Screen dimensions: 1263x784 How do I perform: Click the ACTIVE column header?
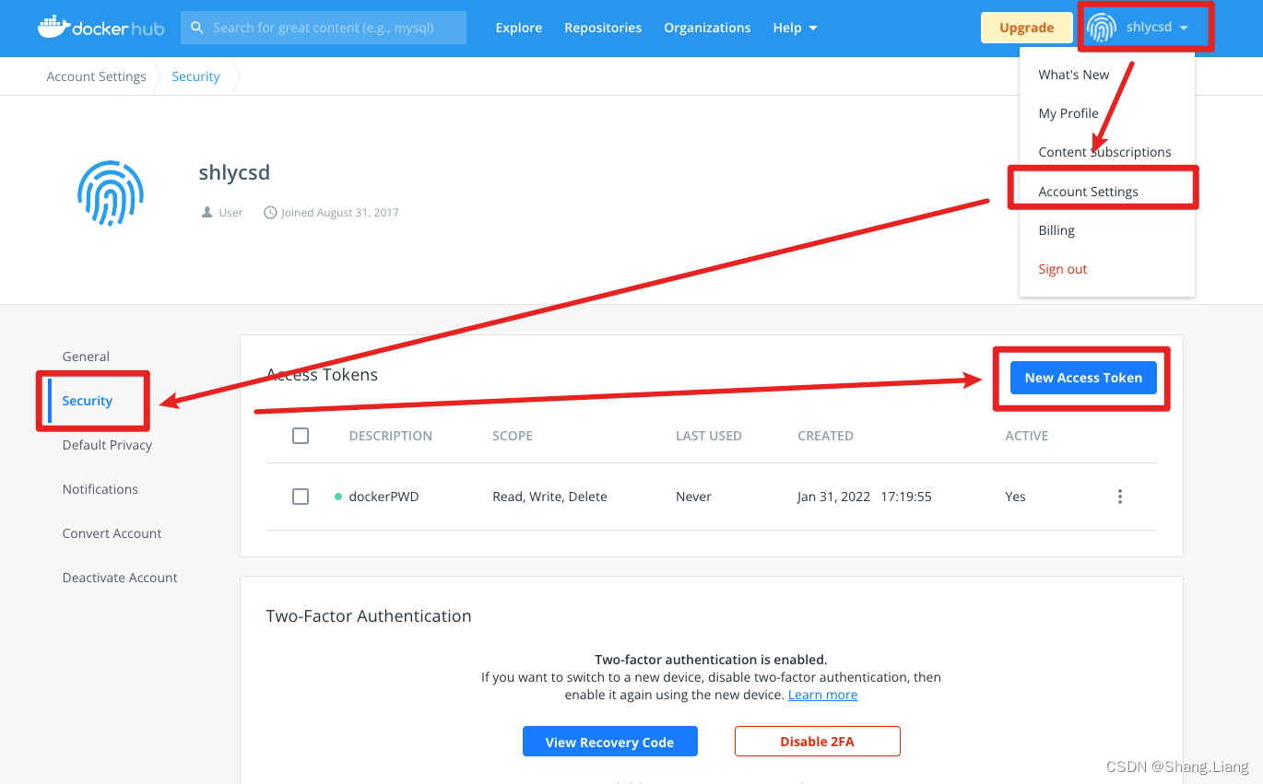(1027, 436)
